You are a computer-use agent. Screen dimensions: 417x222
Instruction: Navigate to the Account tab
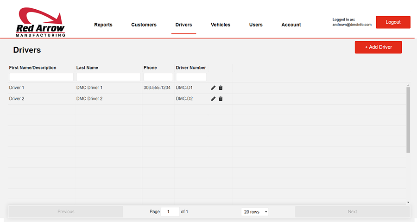[291, 25]
